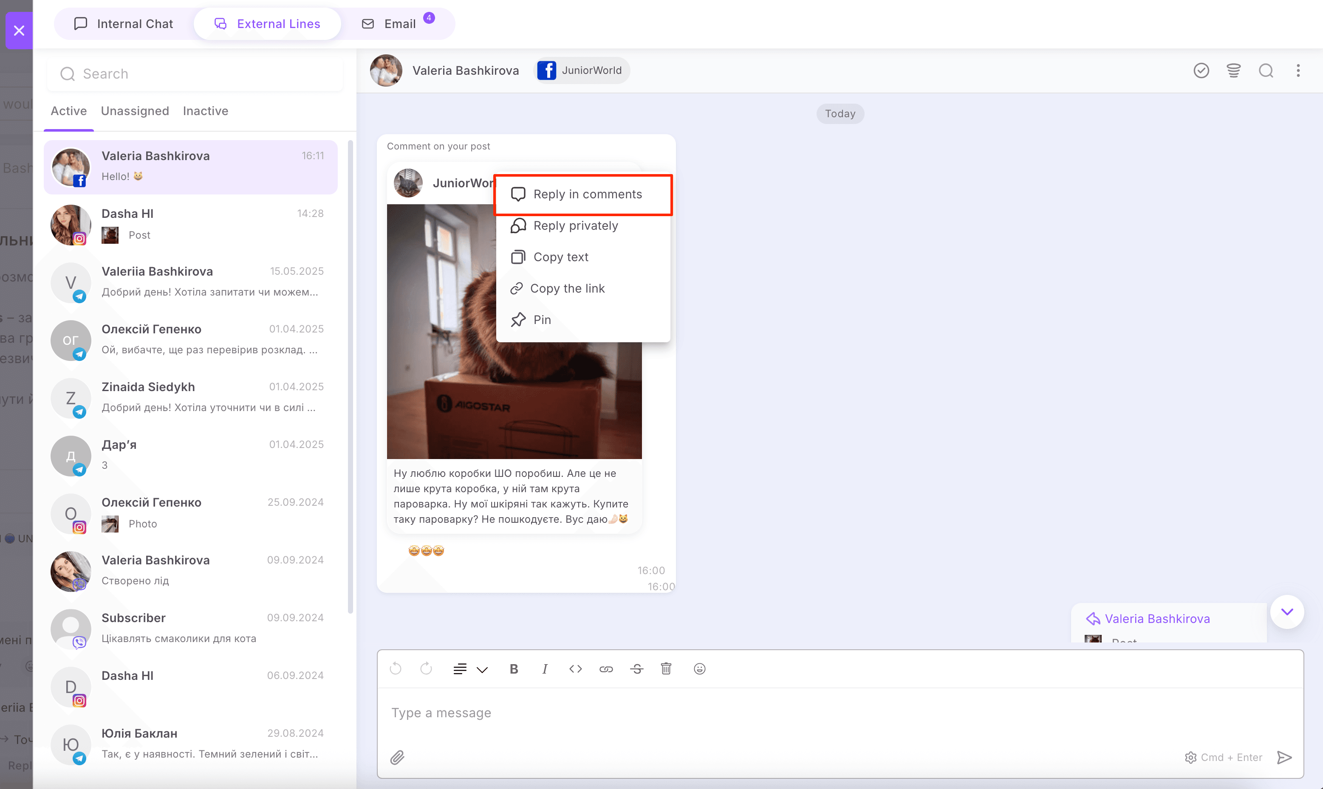This screenshot has width=1323, height=789.
Task: Toggle code block formatting
Action: (575, 669)
